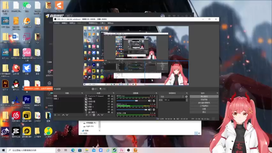This screenshot has width=272, height=153.
Task: Select the Animaze desktop icon
Action: tap(5, 133)
